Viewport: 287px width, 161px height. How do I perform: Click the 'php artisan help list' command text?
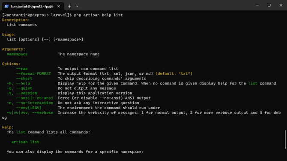point(98,15)
